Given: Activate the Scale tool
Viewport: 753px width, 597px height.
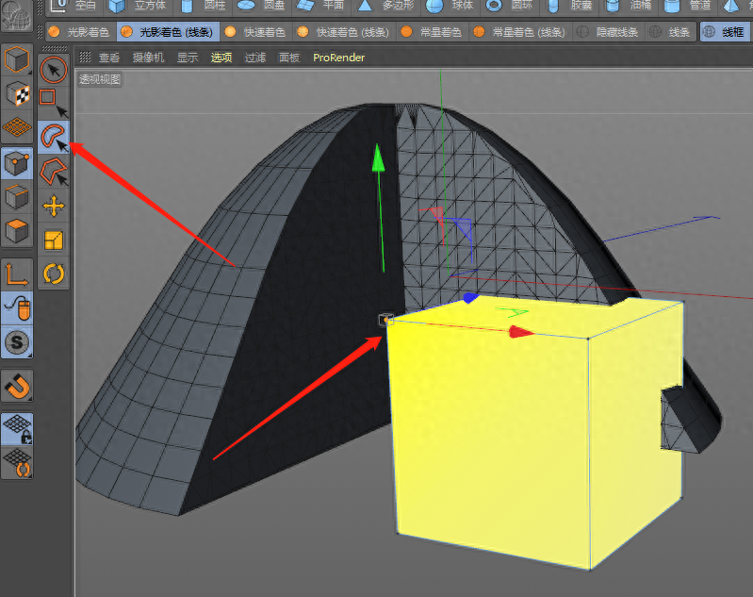Looking at the screenshot, I should pos(54,240).
